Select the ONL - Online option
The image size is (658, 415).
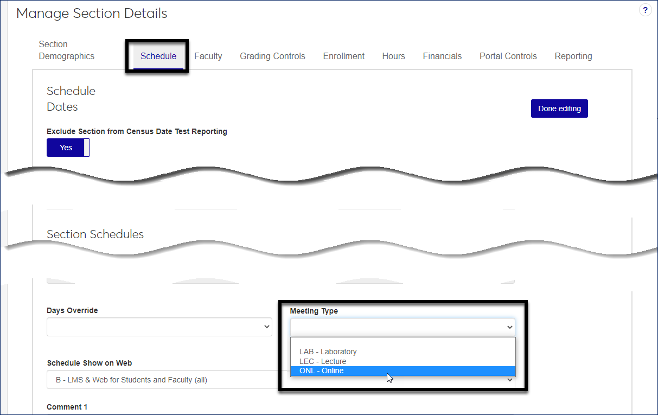[321, 371]
